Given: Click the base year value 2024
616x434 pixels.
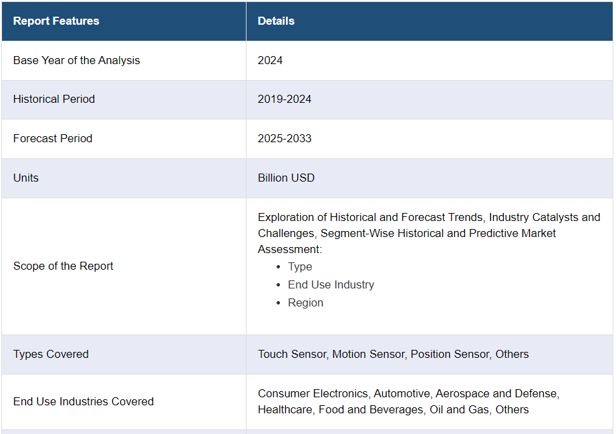Looking at the screenshot, I should [270, 60].
